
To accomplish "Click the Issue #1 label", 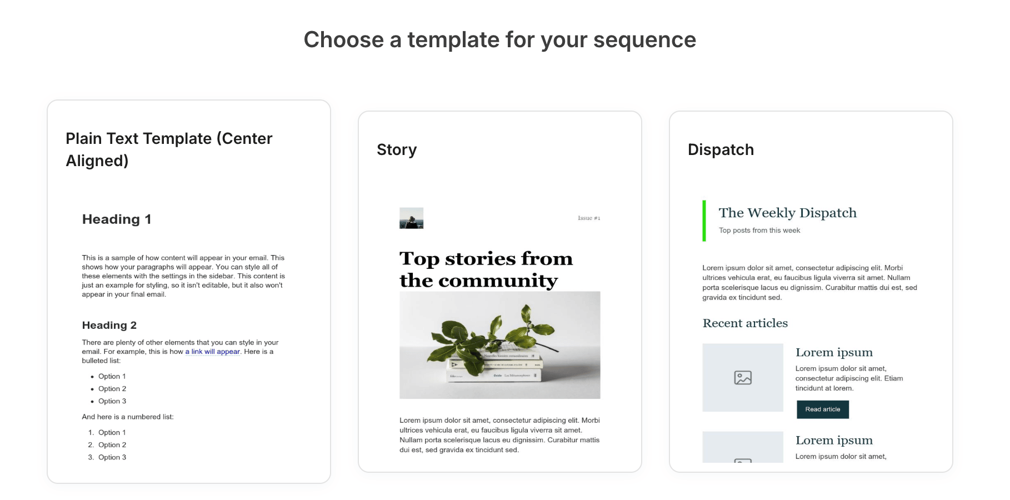I will (589, 218).
